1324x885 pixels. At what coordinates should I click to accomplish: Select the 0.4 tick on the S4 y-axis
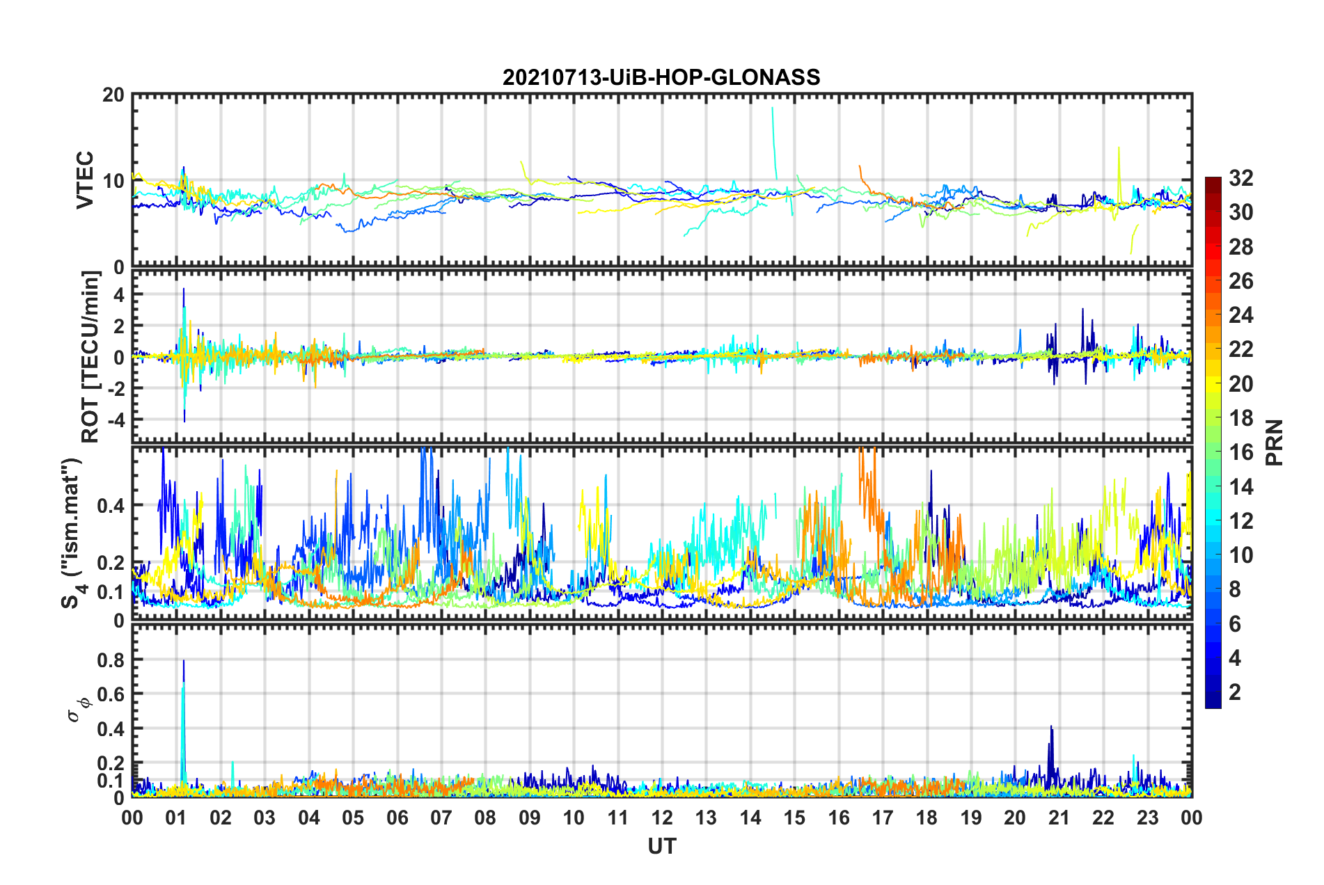click(x=111, y=505)
